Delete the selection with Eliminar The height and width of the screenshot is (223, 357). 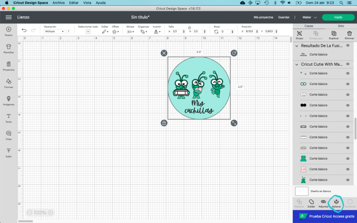(x=349, y=35)
